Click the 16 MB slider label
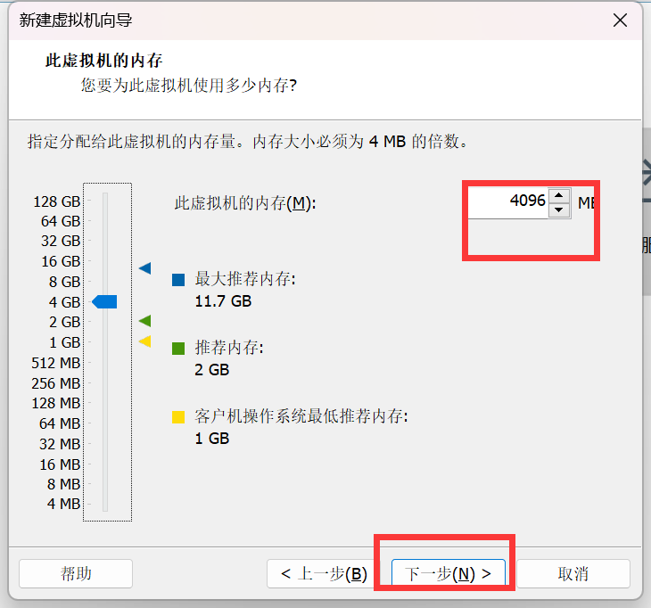The height and width of the screenshot is (608, 651). pyautogui.click(x=60, y=464)
